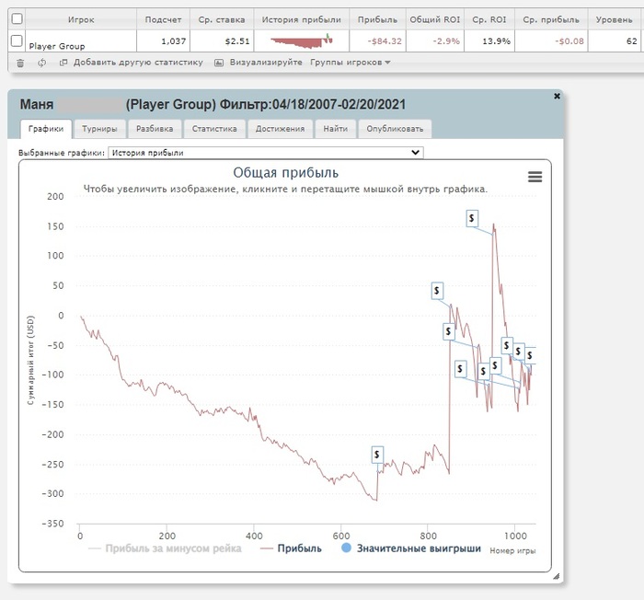Click the trash delete icon in table toolbar
Screen dimensions: 644x600
point(20,63)
